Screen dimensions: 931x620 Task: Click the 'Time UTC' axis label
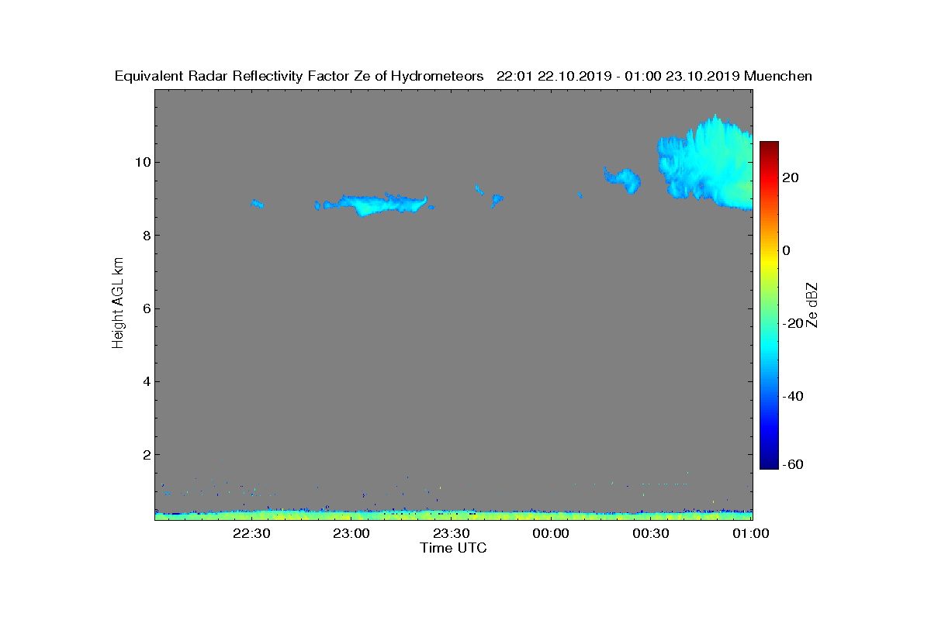click(454, 548)
